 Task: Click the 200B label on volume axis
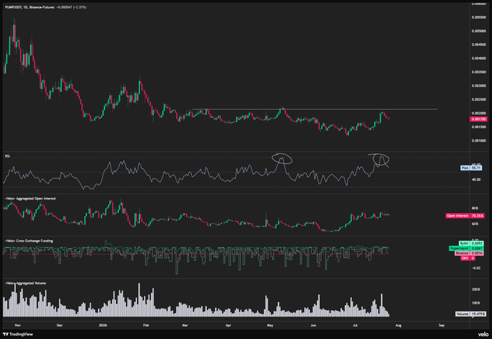[x=475, y=289]
